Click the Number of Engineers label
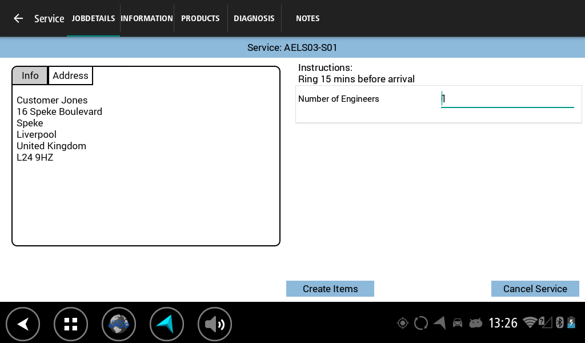This screenshot has height=343, width=585. click(339, 99)
